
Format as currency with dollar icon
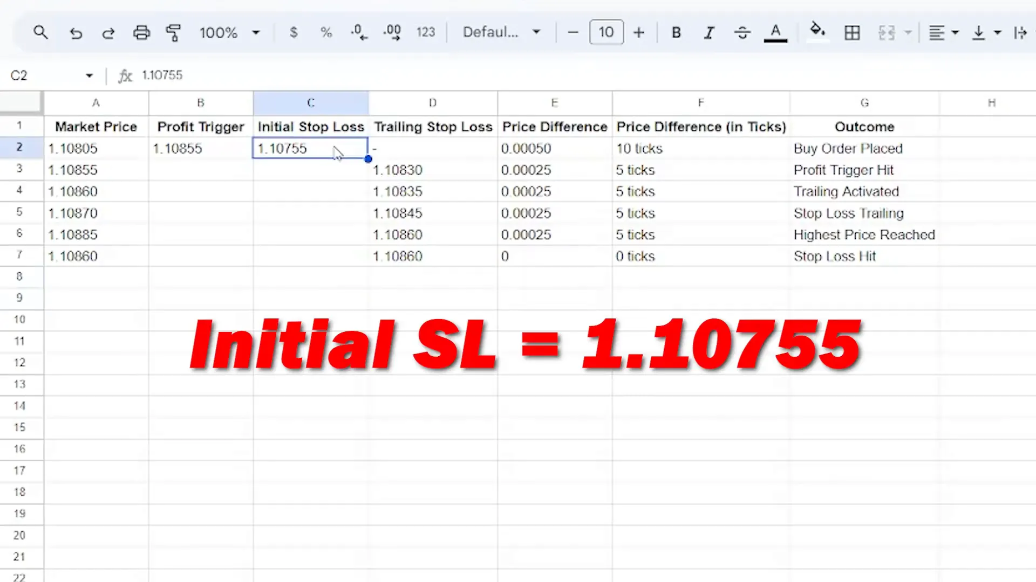(x=294, y=33)
